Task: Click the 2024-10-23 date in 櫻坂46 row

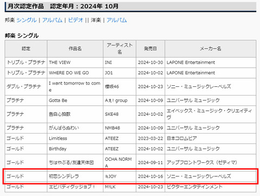Action: coord(151,86)
